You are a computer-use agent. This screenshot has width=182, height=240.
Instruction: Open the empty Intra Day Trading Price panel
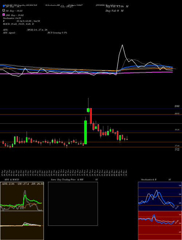point(73,204)
